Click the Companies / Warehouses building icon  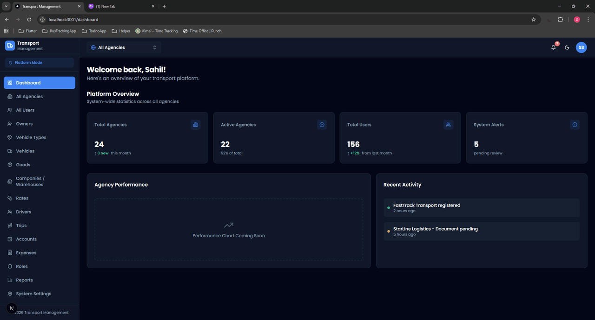pyautogui.click(x=10, y=181)
